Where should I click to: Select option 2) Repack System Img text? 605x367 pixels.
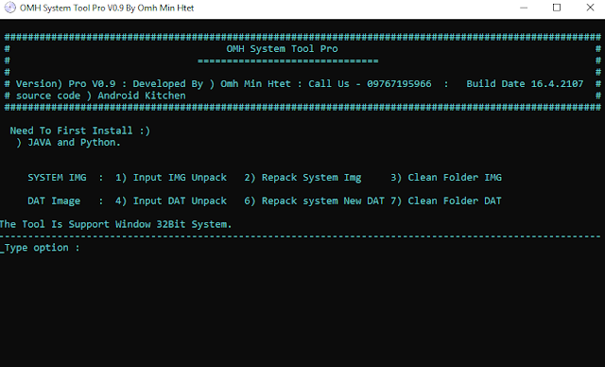pyautogui.click(x=302, y=178)
